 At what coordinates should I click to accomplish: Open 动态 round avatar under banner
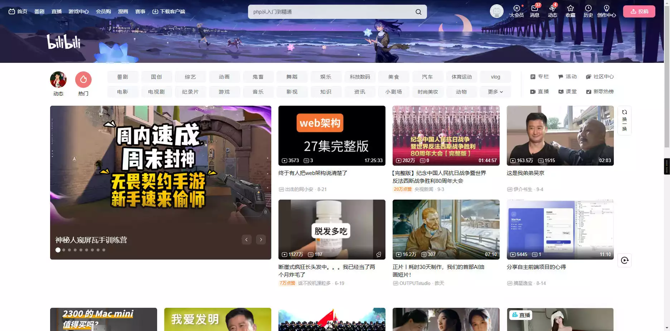tap(58, 80)
